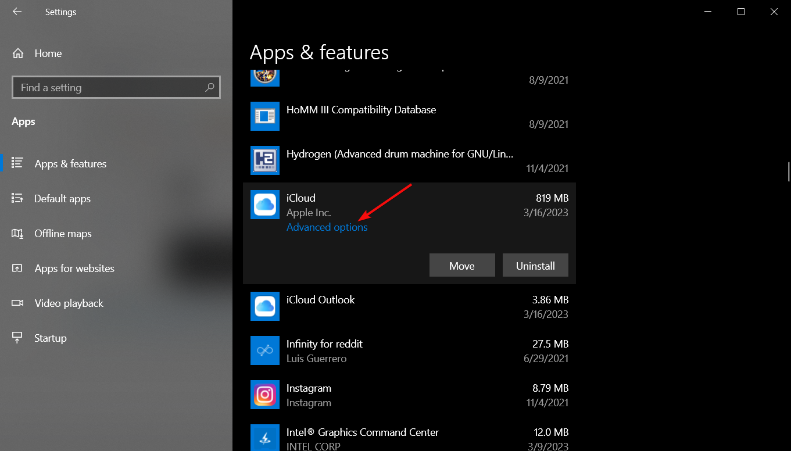Image resolution: width=791 pixels, height=451 pixels.
Task: Select the Hydrogen drum machine entry name
Action: click(400, 154)
